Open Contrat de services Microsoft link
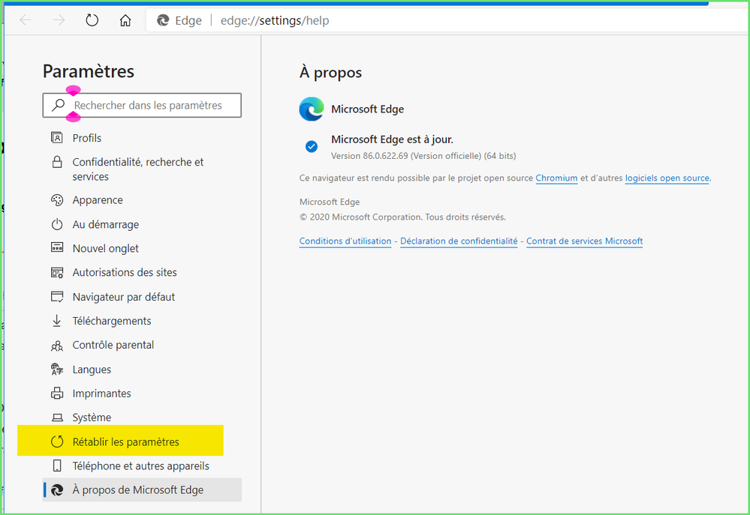Image resolution: width=750 pixels, height=515 pixels. (585, 241)
